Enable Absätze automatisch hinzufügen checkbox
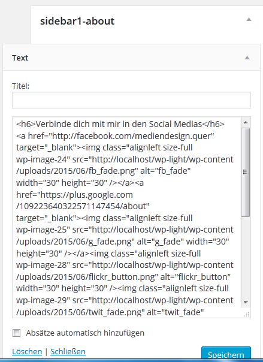The height and width of the screenshot is (362, 263). tap(16, 333)
